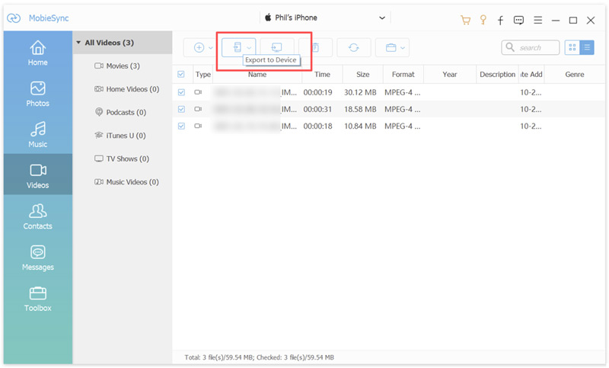
Task: Uncheck the 10.84 MB video row
Action: (x=181, y=126)
